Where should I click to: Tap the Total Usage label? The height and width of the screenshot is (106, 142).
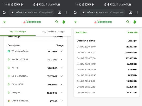click(14, 37)
